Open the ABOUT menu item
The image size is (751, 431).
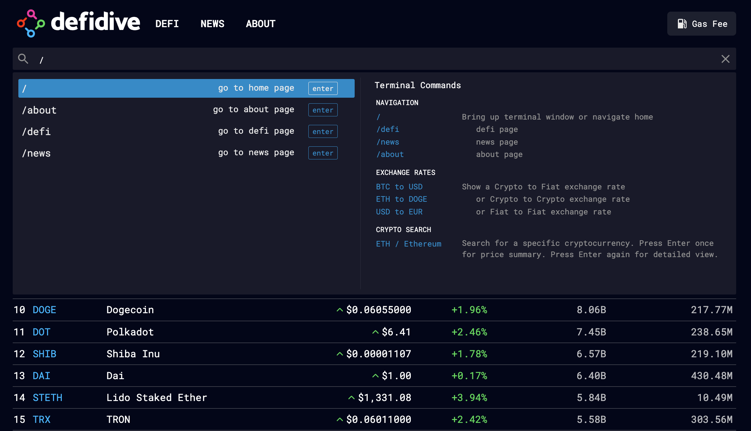[x=261, y=24]
